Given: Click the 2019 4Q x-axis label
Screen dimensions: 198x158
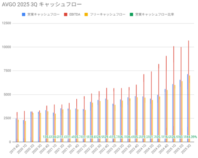Looking at the screenshot, I should (x=14, y=149).
